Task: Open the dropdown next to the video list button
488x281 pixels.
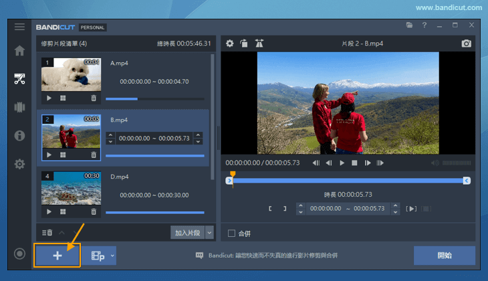Action: [113, 256]
